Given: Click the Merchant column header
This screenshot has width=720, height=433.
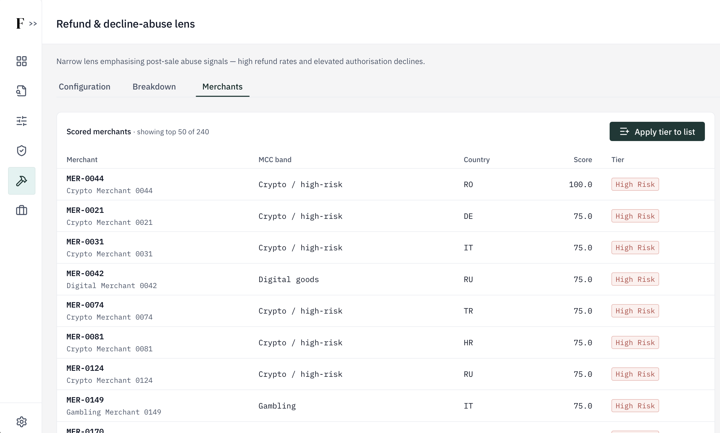Looking at the screenshot, I should click(82, 160).
